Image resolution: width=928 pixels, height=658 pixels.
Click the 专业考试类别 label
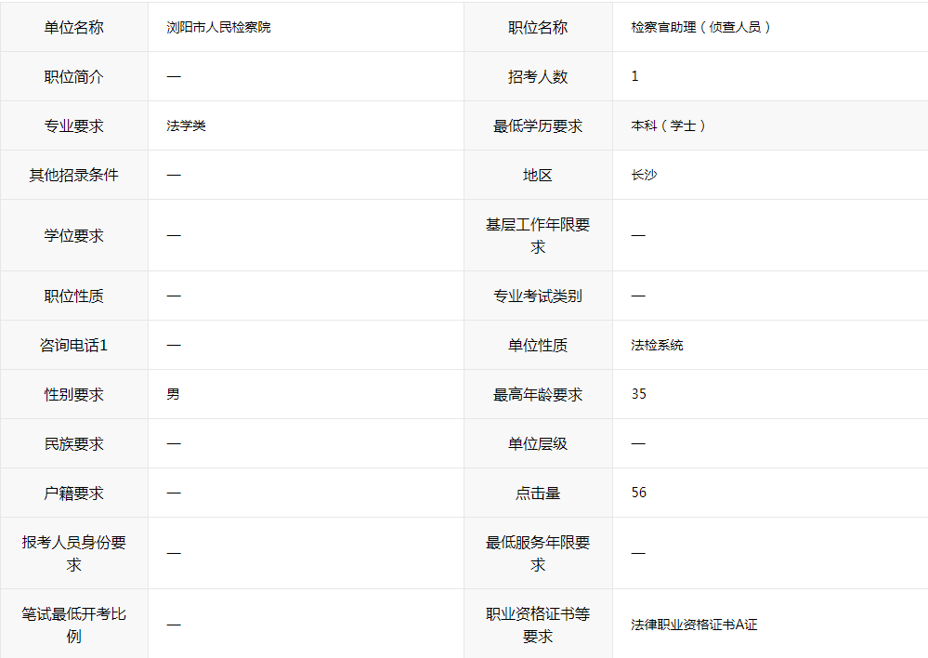coord(538,296)
